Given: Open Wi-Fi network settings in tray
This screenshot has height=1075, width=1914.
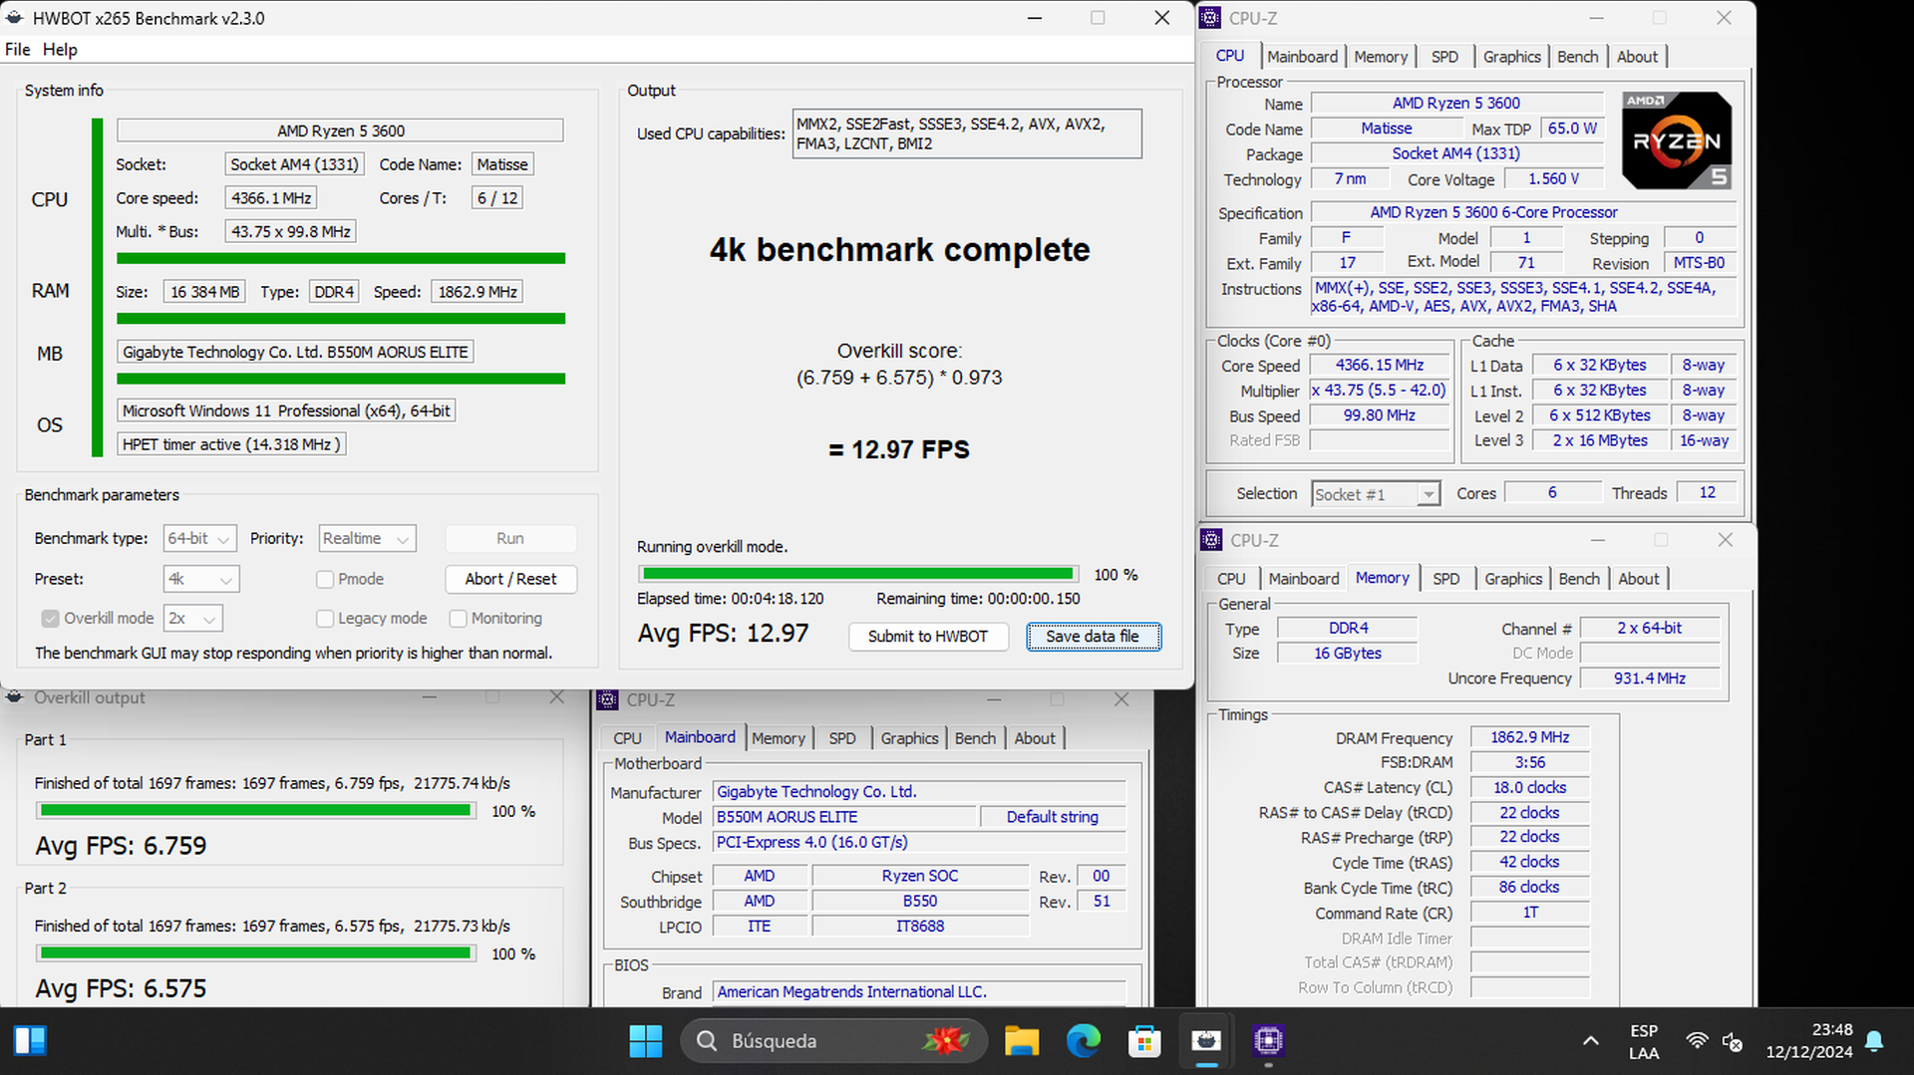Looking at the screenshot, I should [1697, 1041].
